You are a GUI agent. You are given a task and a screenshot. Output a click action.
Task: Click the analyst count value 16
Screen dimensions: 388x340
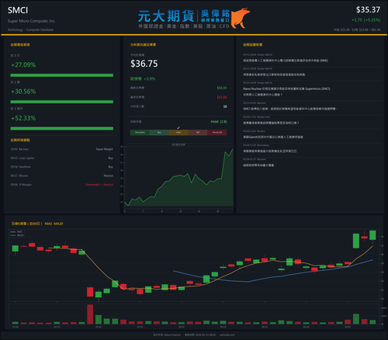pos(225,106)
